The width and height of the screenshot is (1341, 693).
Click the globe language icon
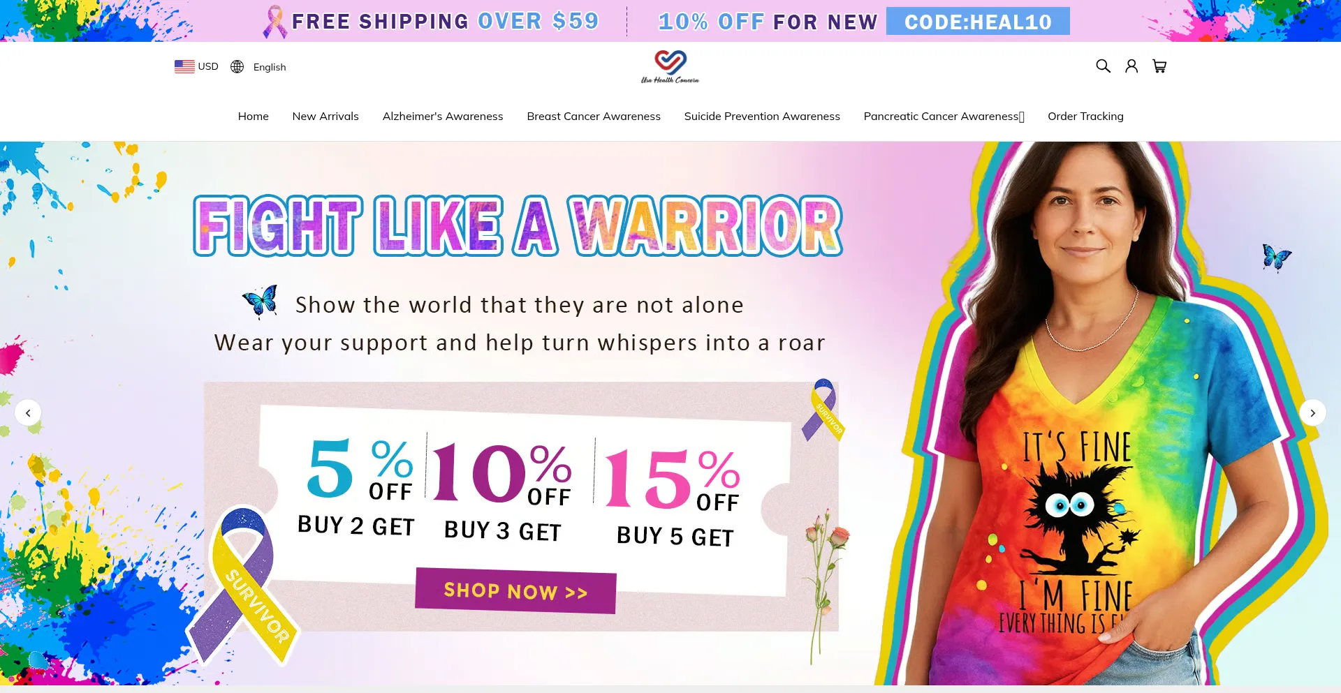237,66
